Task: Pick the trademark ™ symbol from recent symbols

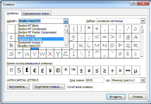Action: [x=74, y=70]
